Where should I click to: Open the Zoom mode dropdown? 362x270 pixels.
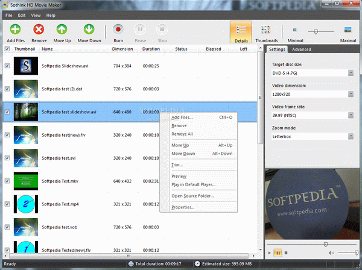pos(351,136)
